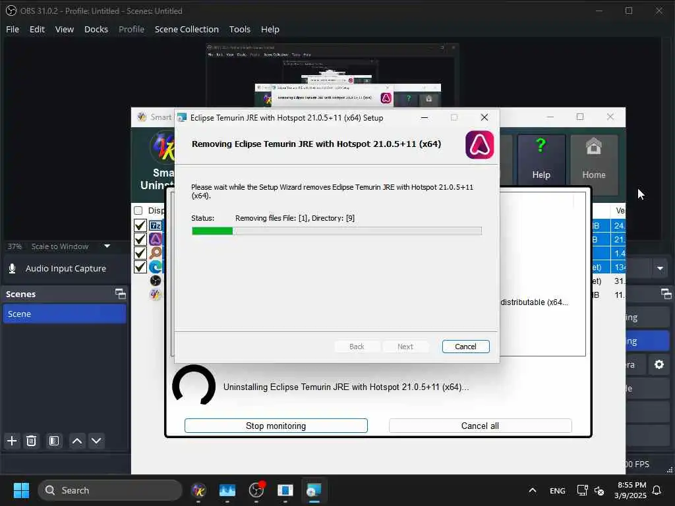Move scene up with the up arrow

pyautogui.click(x=77, y=441)
